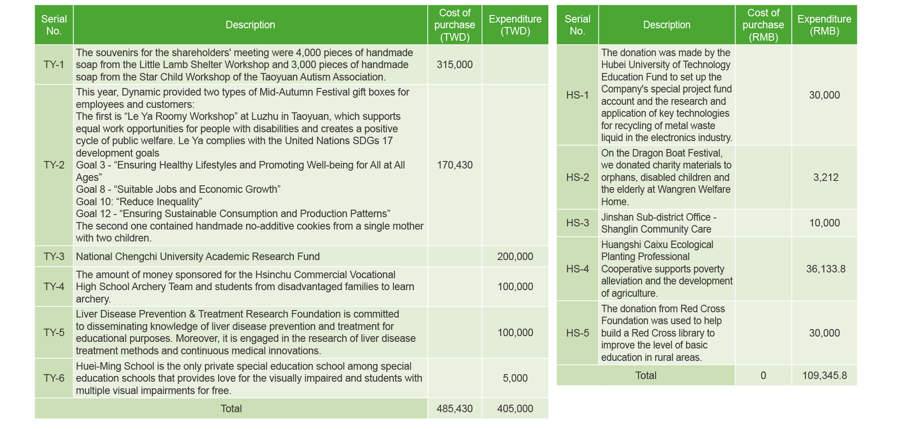The image size is (898, 429).
Task: Click the Total label in RMB table
Action: pyautogui.click(x=646, y=375)
